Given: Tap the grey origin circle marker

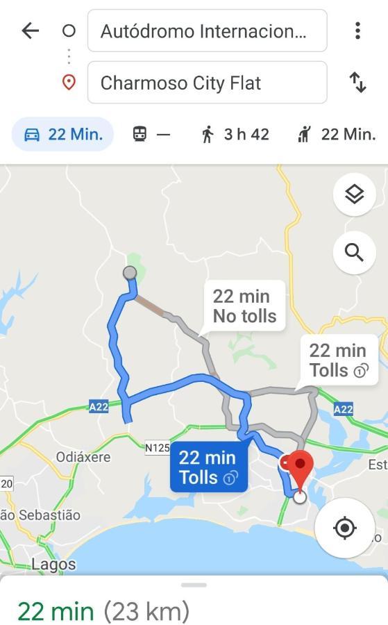Looking at the screenshot, I should [130, 273].
